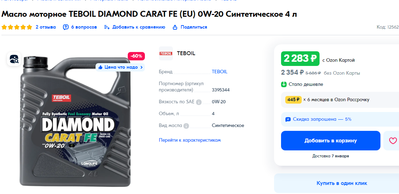Open the Ozon Рассрочка installment offer
Image resolution: width=399 pixels, height=194 pixels.
click(340, 100)
